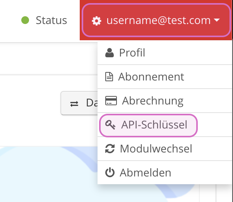
Task: Click the document icon beside Abonnement
Action: pos(110,77)
